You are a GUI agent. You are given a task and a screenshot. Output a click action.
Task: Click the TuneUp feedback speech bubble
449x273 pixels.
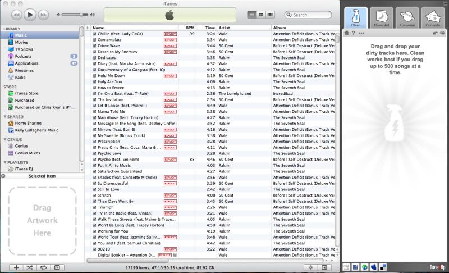pyautogui.click(x=442, y=33)
